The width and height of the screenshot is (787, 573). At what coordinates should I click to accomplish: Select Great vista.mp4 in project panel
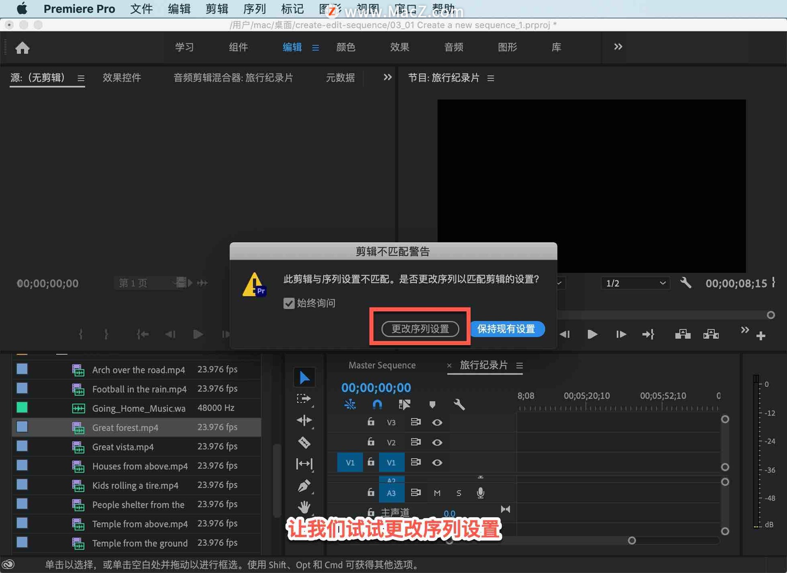click(123, 447)
